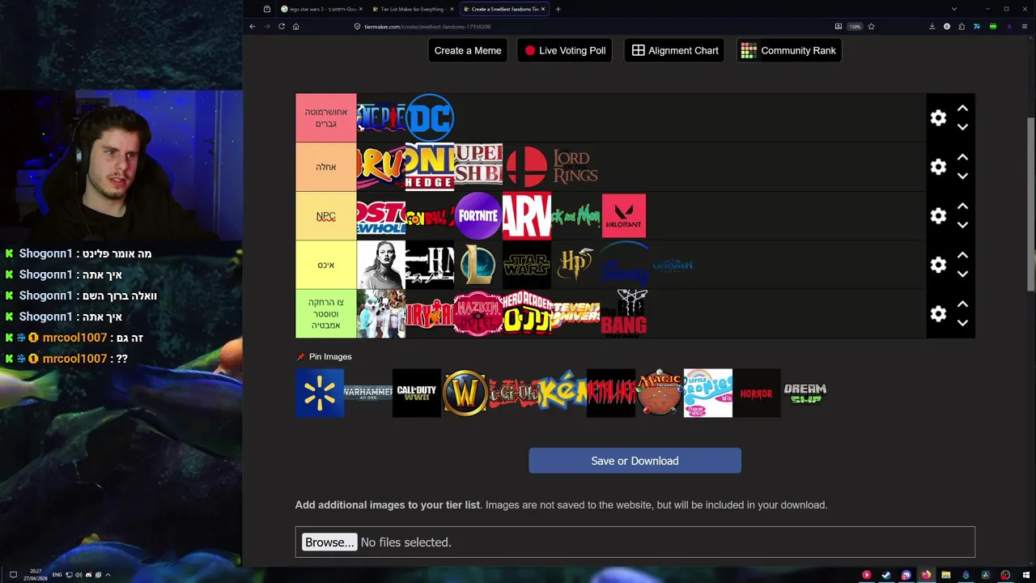Open settings gear for the NPC tier
This screenshot has height=583, width=1036.
coord(938,216)
